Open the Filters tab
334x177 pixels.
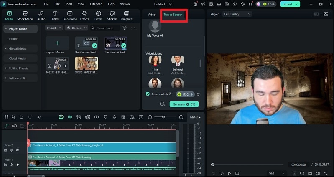(x=98, y=16)
